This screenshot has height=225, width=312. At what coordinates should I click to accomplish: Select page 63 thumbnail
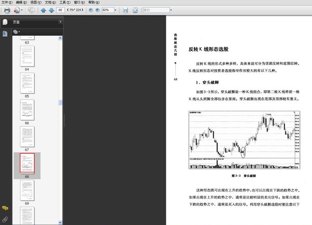27,38
